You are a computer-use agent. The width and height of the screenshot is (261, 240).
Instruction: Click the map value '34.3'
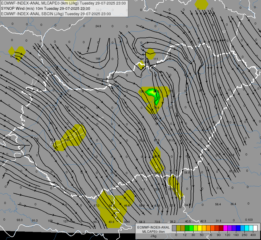coord(157,173)
